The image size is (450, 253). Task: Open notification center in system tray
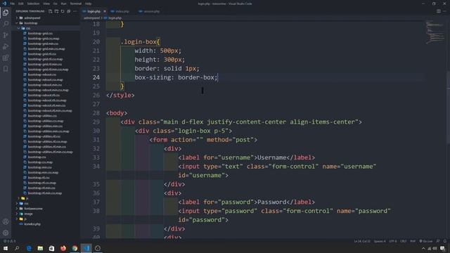click(x=442, y=248)
